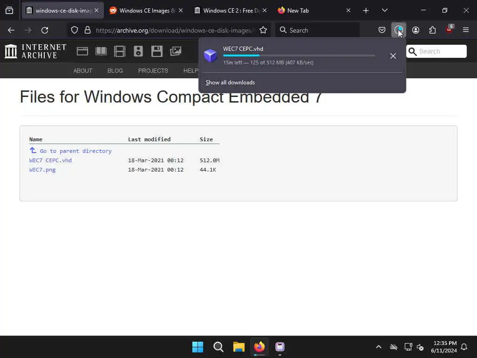Open purple disk app in taskbar
The width and height of the screenshot is (477, 358).
[x=280, y=347]
